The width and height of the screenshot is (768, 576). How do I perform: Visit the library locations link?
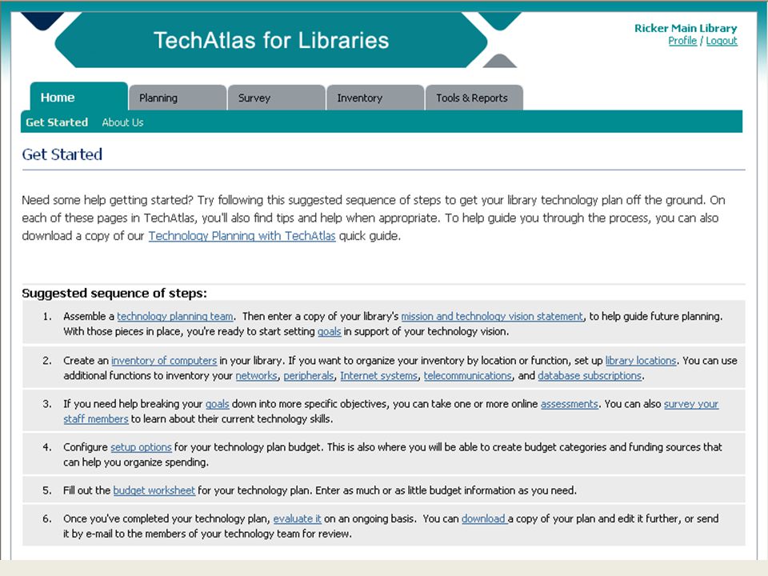tap(641, 361)
